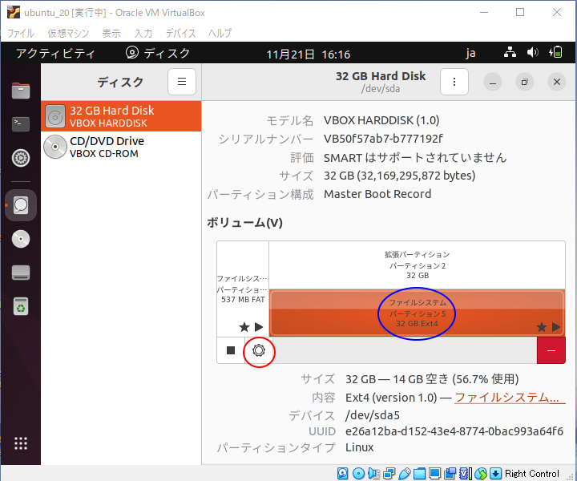Switch input source via ja indicator
This screenshot has height=481, width=577.
point(470,54)
